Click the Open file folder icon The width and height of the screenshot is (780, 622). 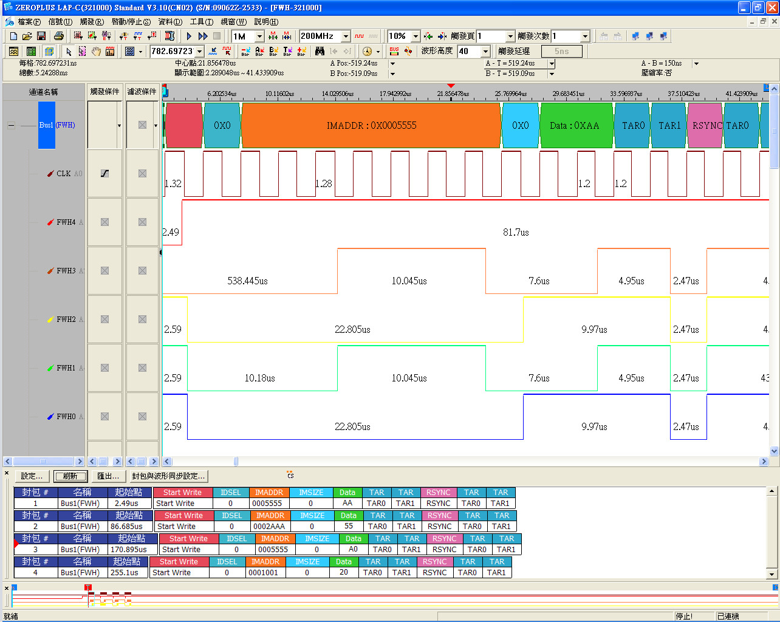27,36
